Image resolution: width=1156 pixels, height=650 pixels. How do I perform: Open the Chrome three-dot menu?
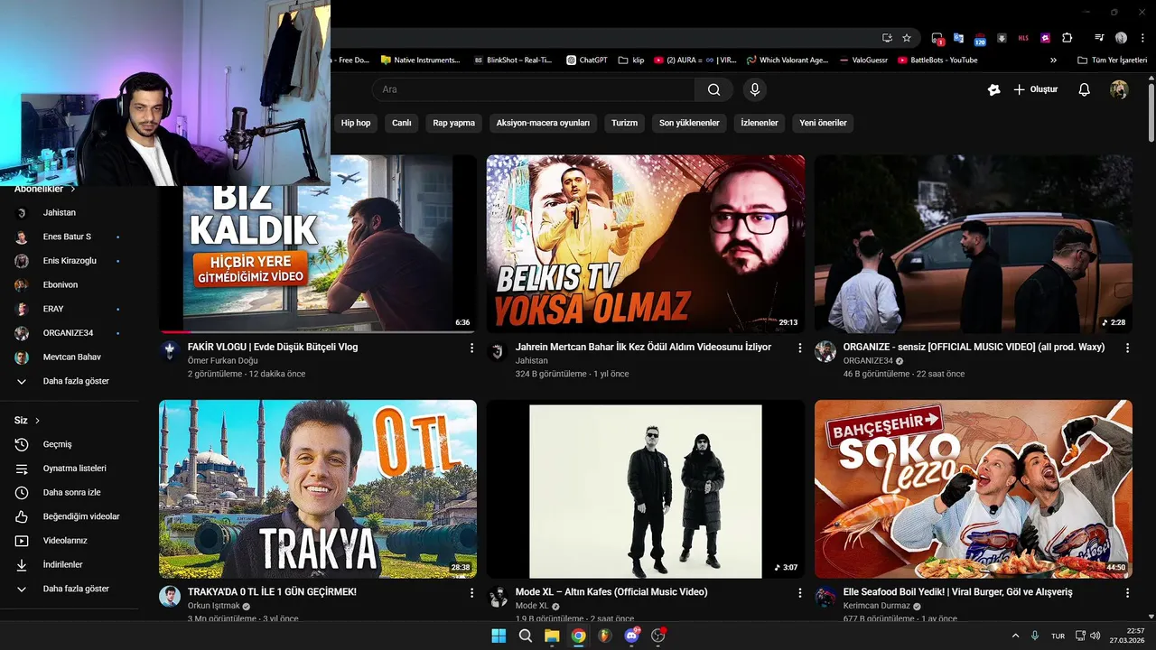point(1142,38)
